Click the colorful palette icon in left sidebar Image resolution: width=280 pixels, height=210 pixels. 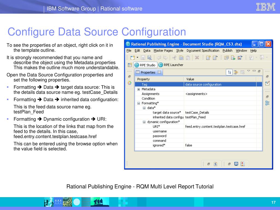click(129, 83)
